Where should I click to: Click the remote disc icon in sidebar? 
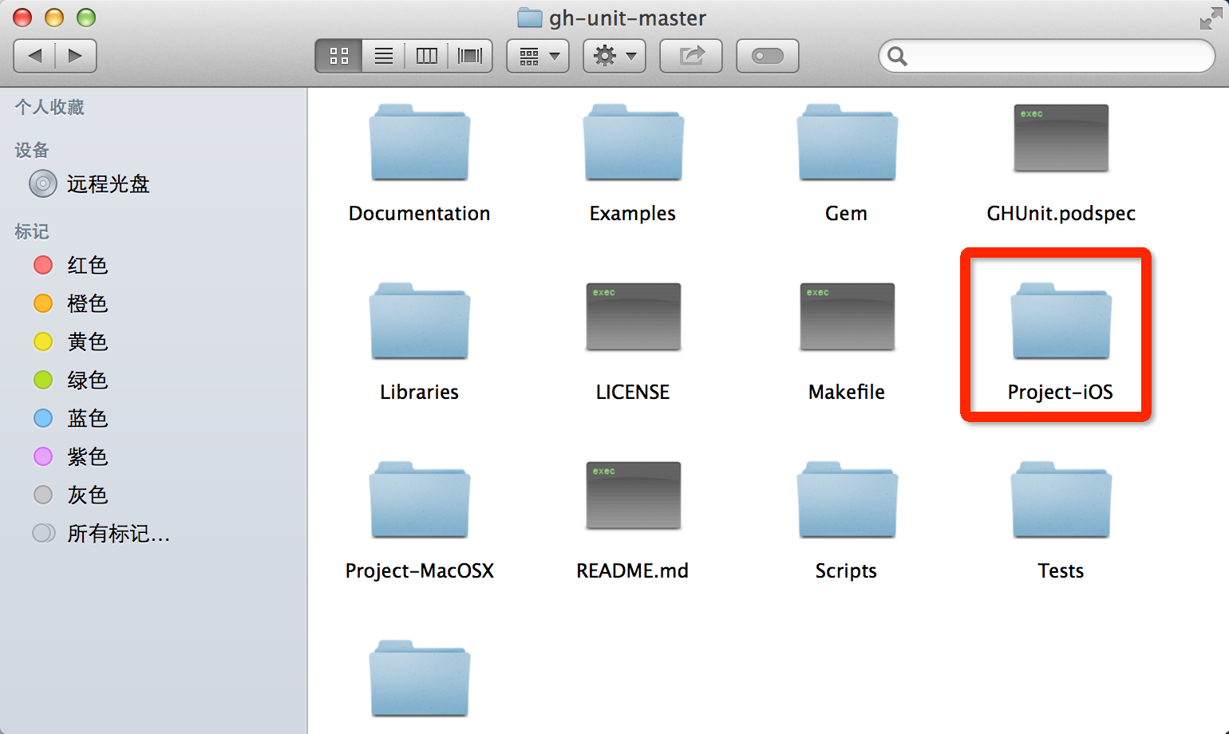43,183
